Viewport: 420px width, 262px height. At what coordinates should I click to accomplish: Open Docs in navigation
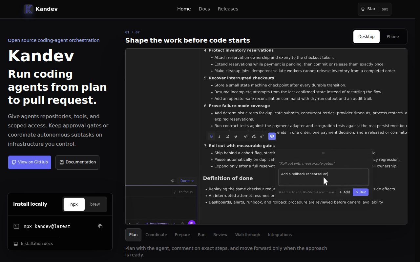point(204,9)
